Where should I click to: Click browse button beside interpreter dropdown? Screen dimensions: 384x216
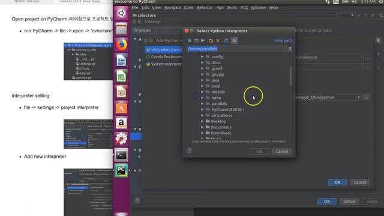click(x=367, y=97)
